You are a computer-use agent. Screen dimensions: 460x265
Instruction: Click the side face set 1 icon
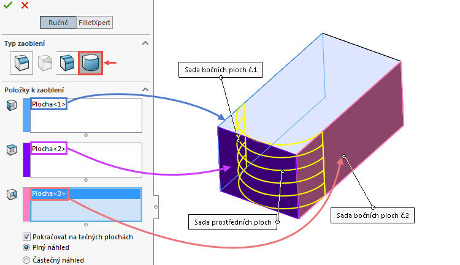pyautogui.click(x=12, y=105)
